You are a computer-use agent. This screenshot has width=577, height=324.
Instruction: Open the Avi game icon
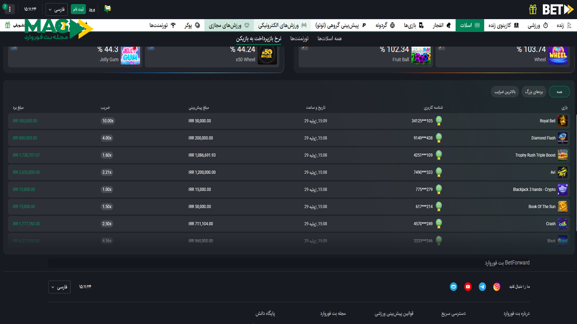(x=563, y=172)
